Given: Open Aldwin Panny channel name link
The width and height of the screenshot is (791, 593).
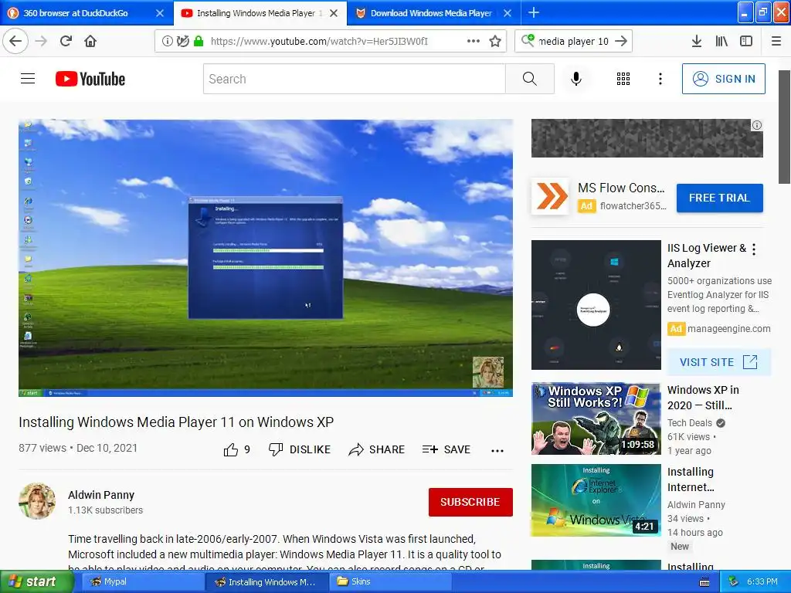Looking at the screenshot, I should point(101,495).
